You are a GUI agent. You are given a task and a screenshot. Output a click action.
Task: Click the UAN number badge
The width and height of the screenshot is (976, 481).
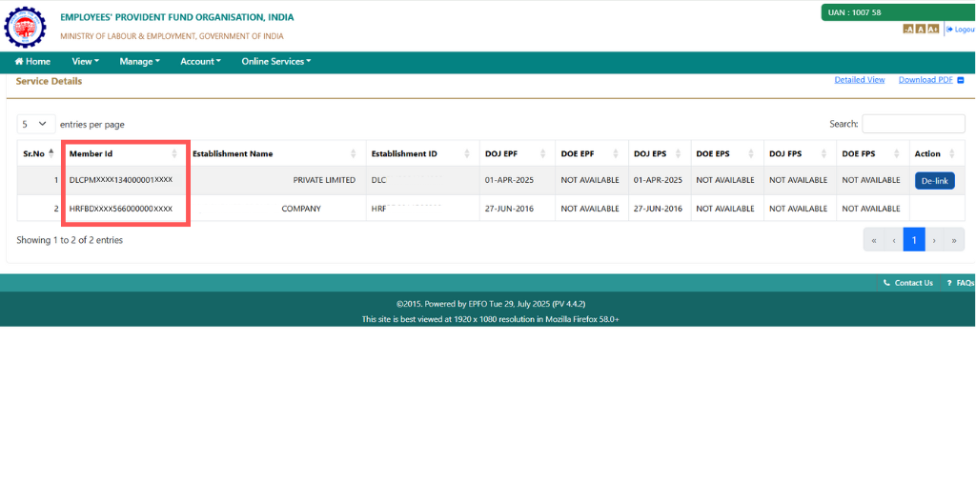point(898,12)
